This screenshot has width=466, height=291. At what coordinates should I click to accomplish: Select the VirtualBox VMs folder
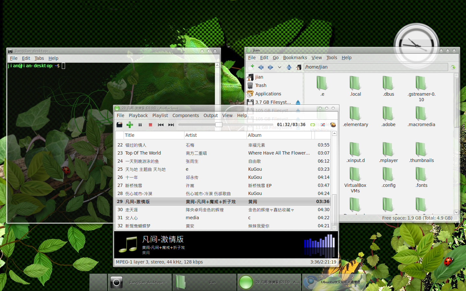tap(355, 180)
